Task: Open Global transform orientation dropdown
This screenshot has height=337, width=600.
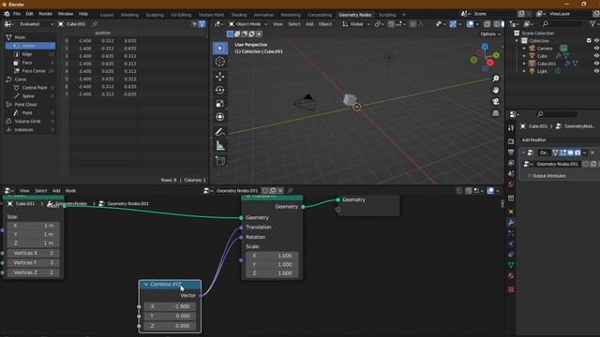Action: pos(356,24)
